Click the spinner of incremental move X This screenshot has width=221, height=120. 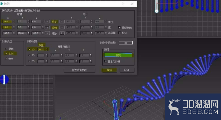[14, 21]
